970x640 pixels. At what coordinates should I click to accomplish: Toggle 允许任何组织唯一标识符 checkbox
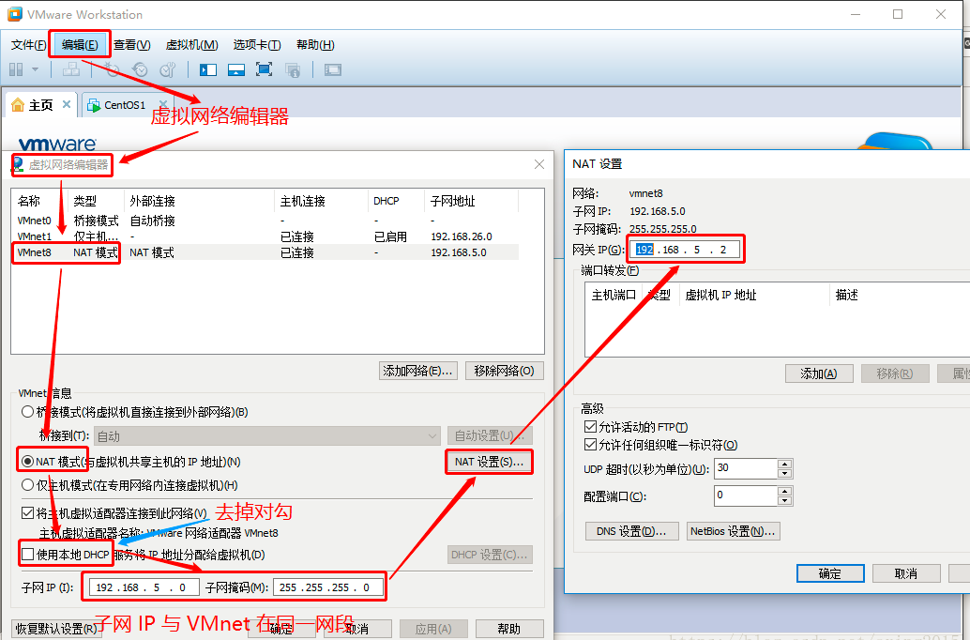pyautogui.click(x=590, y=445)
